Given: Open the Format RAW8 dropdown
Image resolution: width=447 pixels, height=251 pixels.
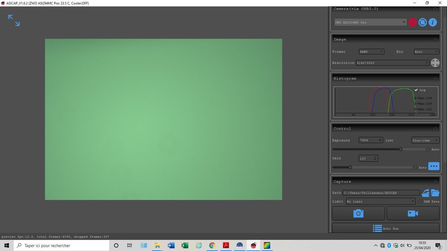Looking at the screenshot, I should 371,51.
